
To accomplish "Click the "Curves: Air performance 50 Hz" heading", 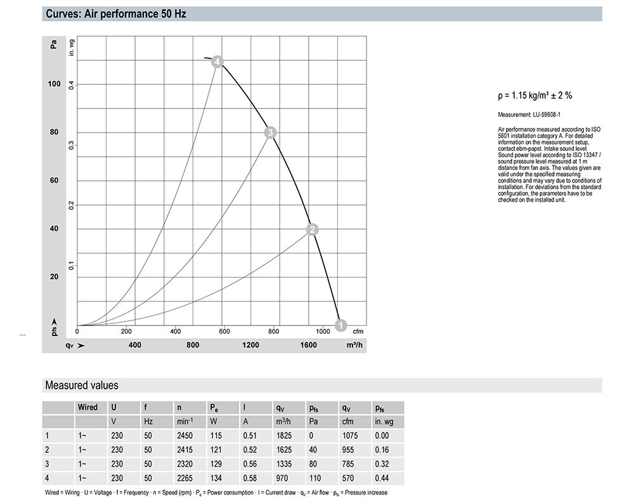I will click(x=116, y=13).
